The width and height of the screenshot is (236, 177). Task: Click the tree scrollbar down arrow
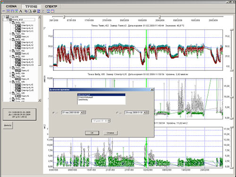click(x=39, y=100)
